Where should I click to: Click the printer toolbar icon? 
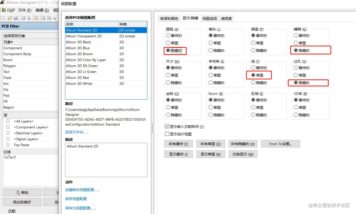pyautogui.click(x=23, y=18)
